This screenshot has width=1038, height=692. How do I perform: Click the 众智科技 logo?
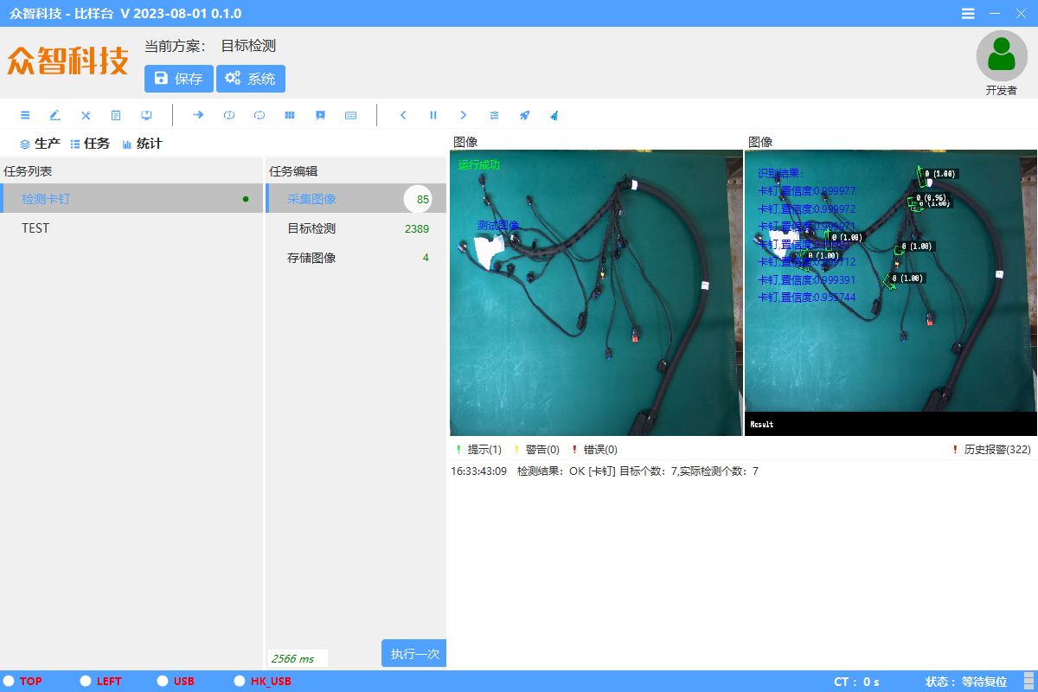pos(67,61)
